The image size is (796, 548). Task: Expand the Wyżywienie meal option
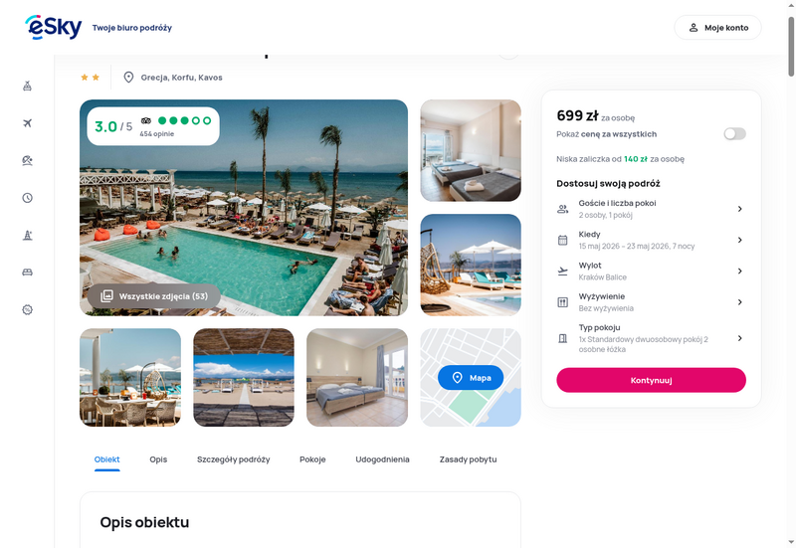click(x=651, y=302)
